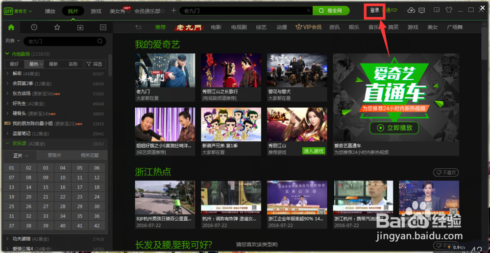Select the 预告片 tab
490x253 pixels.
tap(54, 155)
